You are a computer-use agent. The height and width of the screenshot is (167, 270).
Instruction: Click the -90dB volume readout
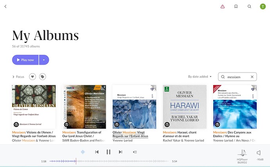click(x=260, y=160)
